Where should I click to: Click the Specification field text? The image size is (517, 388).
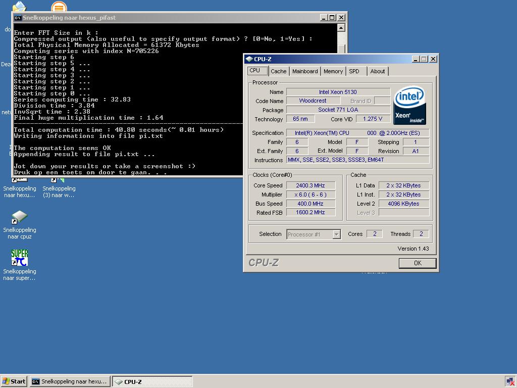[x=357, y=133]
